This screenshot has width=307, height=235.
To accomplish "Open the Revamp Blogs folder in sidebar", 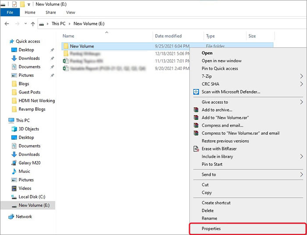I will (x=32, y=109).
